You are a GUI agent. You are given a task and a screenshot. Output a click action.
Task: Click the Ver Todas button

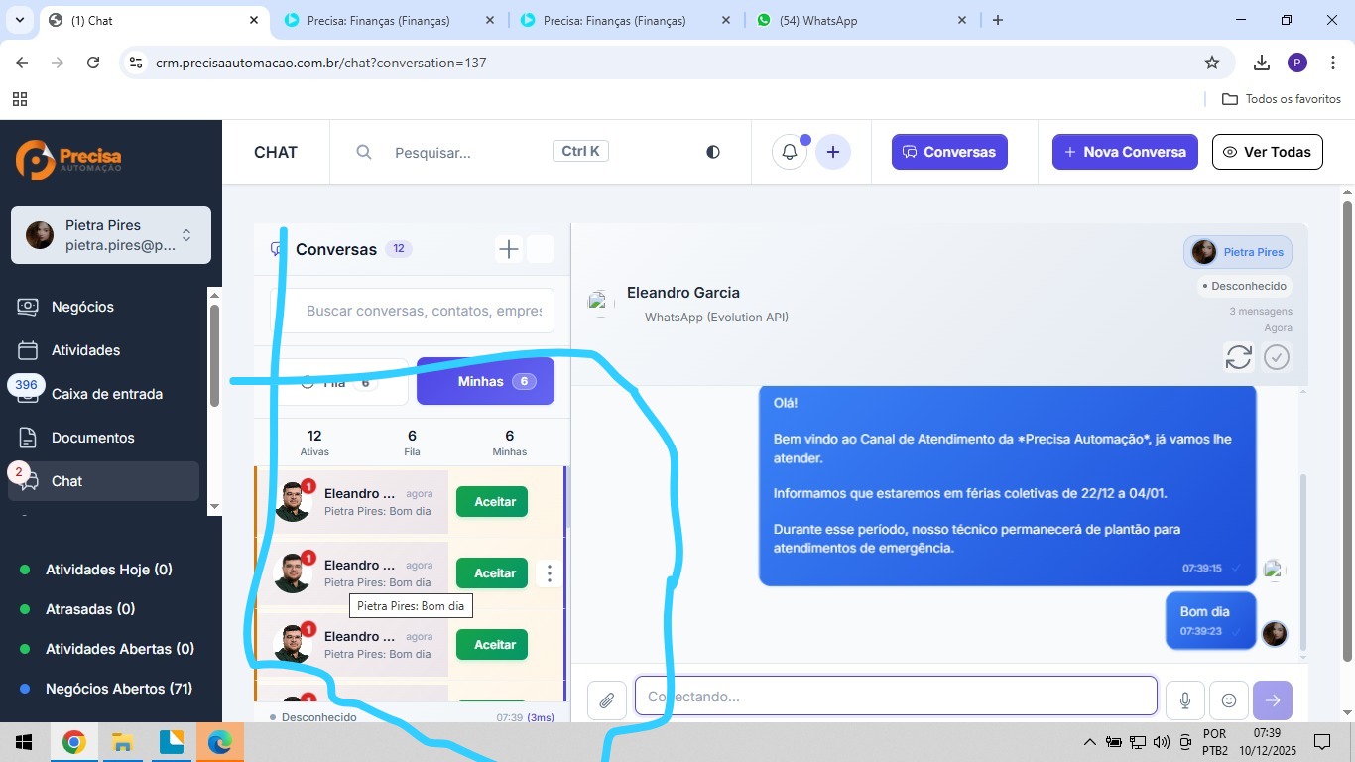pos(1267,152)
